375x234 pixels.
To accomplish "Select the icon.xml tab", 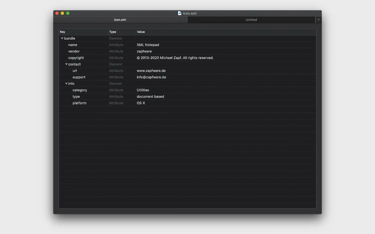I will [x=120, y=20].
